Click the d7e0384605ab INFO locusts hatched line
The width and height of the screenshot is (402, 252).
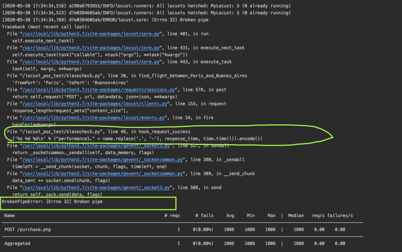pyautogui.click(x=146, y=13)
